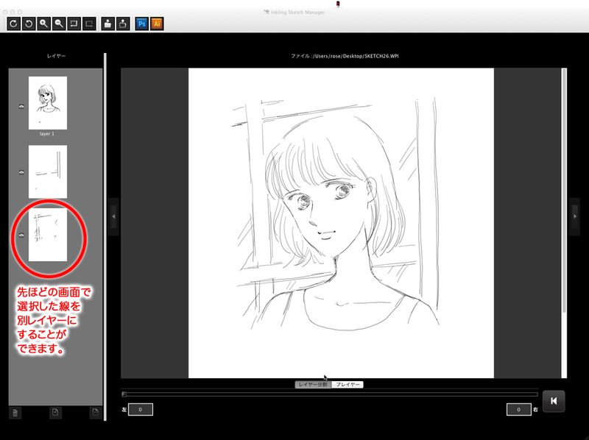589x440 pixels.
Task: Rotate the sketch clockwise
Action: click(x=13, y=24)
